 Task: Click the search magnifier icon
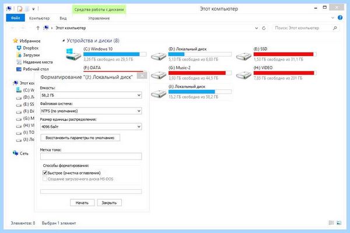click(x=335, y=28)
